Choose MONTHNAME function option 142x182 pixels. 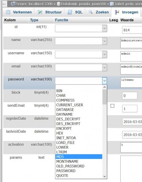79,161
